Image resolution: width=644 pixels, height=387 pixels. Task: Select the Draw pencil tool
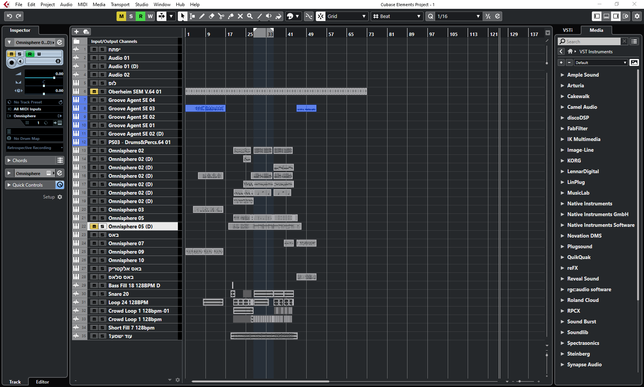coord(202,16)
